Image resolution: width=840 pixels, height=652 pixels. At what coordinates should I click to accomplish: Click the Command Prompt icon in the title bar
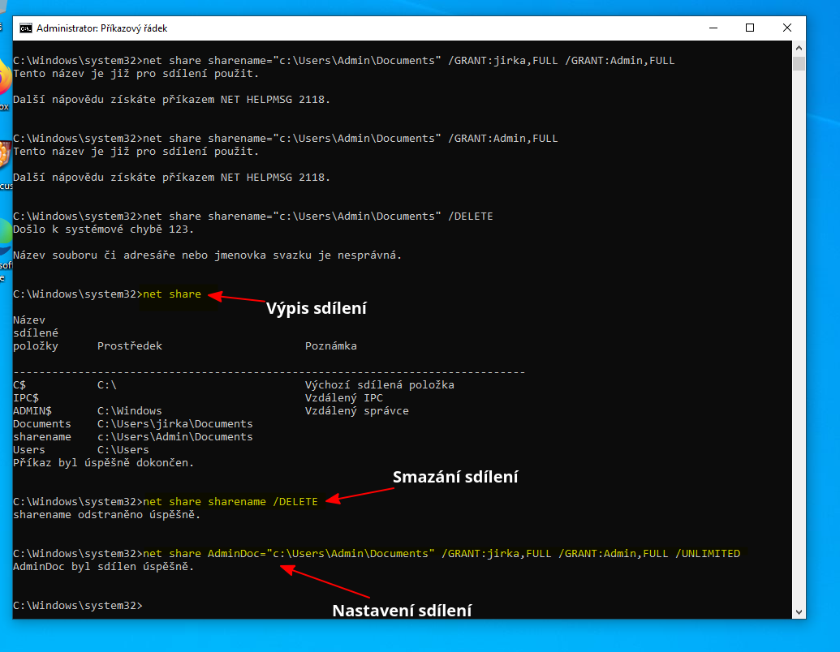pos(25,27)
